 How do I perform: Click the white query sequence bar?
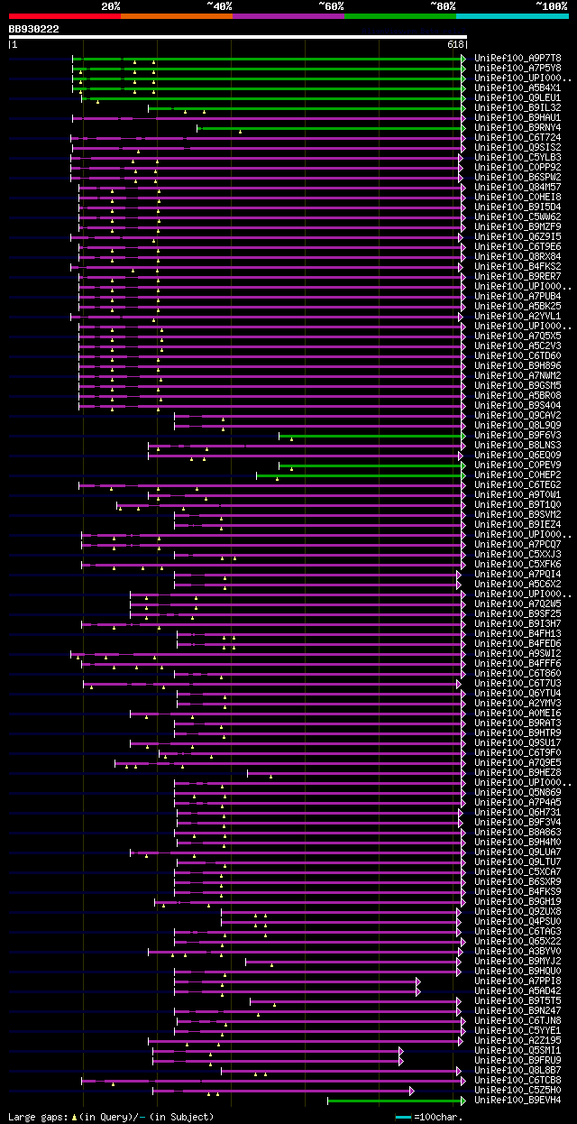point(238,37)
